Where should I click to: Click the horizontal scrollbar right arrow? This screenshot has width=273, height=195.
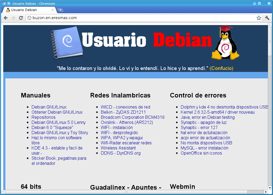[x=266, y=192]
